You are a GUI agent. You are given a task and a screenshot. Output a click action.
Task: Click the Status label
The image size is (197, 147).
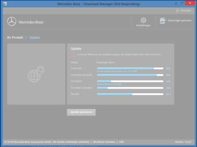pos(74,62)
